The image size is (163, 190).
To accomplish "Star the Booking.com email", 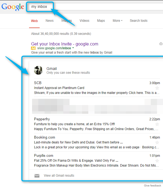I will [157, 143].
